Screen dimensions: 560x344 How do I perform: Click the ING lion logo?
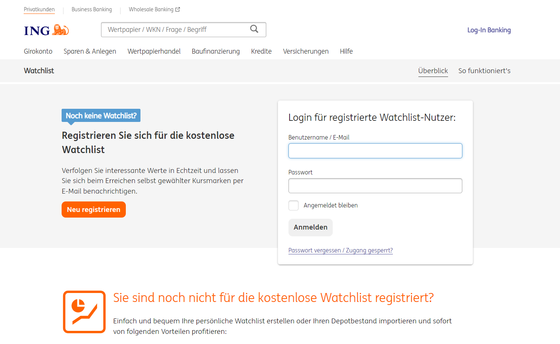tap(46, 30)
